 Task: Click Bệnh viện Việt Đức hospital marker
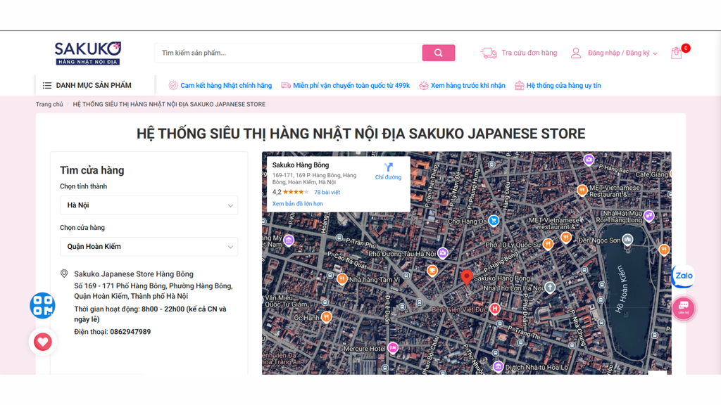(495, 309)
